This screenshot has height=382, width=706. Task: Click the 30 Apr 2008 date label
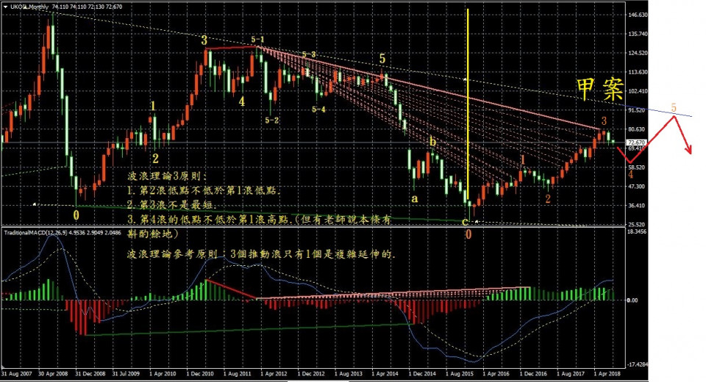(x=53, y=374)
